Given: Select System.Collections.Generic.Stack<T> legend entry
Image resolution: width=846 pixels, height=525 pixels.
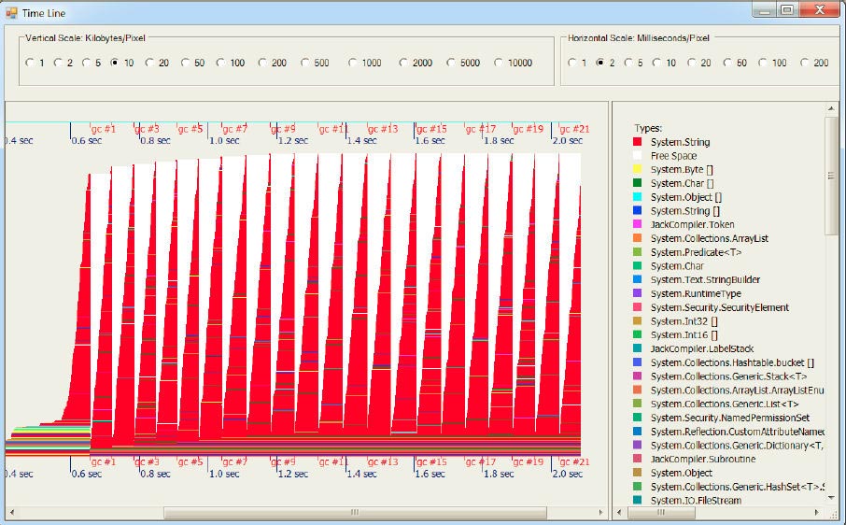Looking at the screenshot, I should tap(728, 376).
